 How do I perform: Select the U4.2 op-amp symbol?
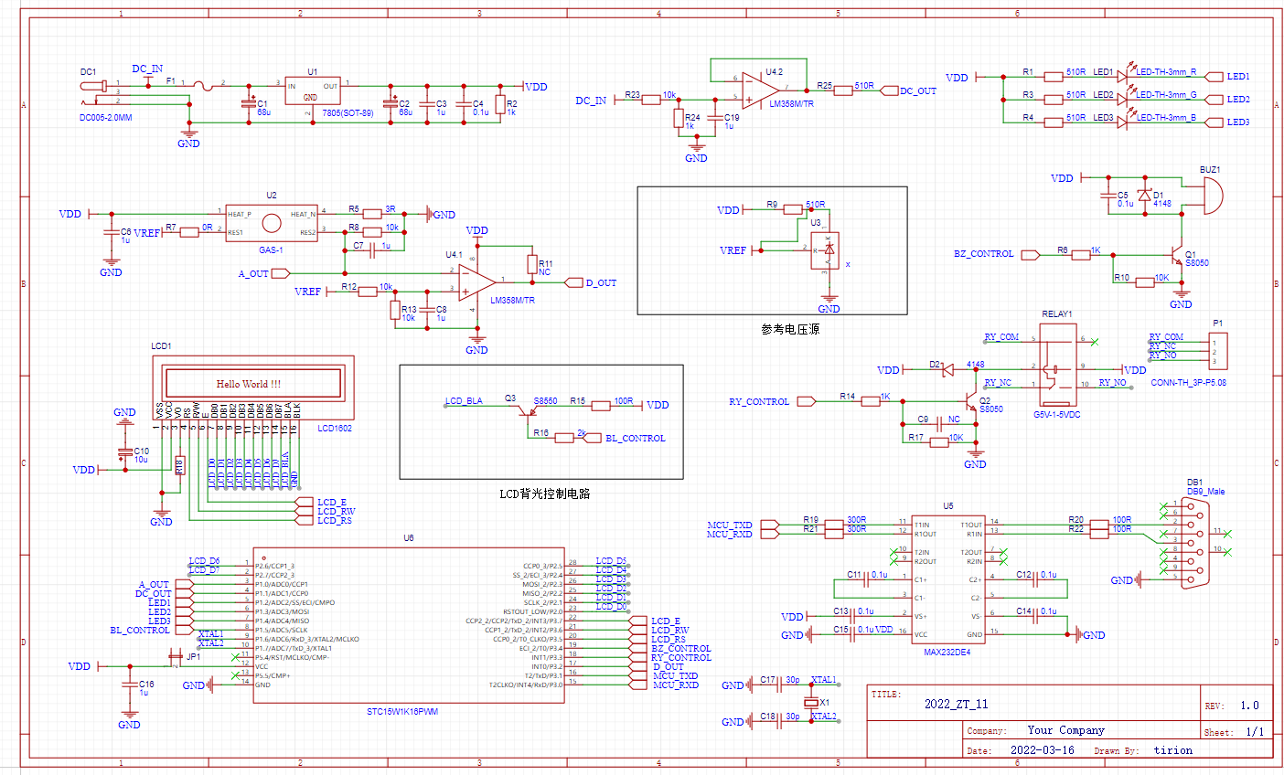pos(761,90)
